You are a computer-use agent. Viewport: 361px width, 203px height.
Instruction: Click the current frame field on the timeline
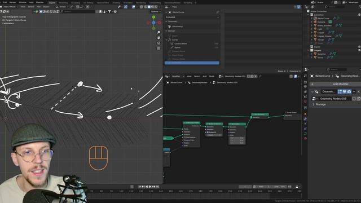[x=245, y=187]
